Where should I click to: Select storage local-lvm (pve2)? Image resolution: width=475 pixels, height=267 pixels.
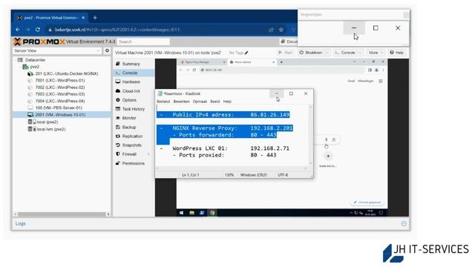click(x=50, y=129)
